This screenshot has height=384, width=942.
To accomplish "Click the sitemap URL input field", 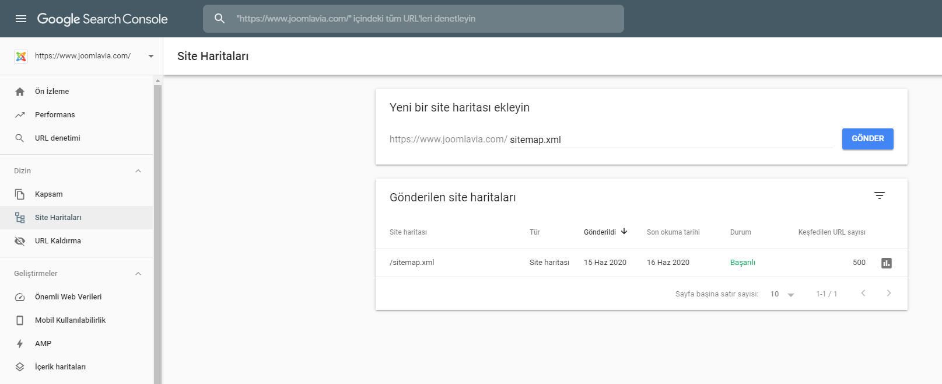I will coord(671,140).
